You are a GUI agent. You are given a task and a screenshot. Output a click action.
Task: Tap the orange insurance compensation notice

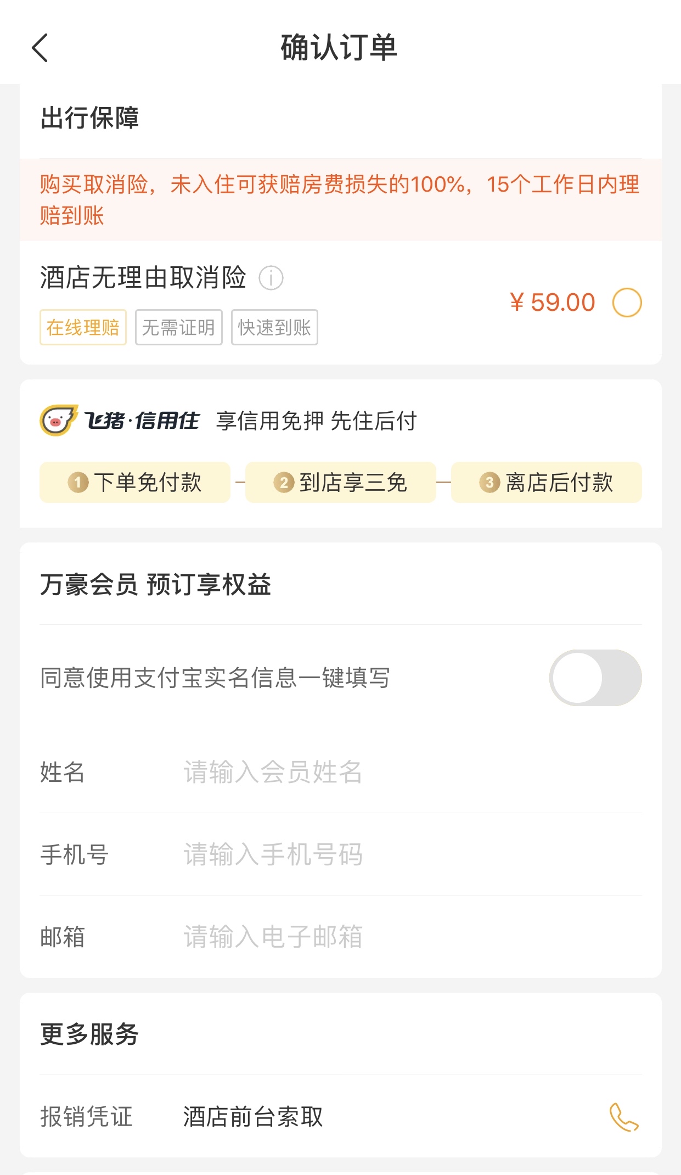[341, 200]
